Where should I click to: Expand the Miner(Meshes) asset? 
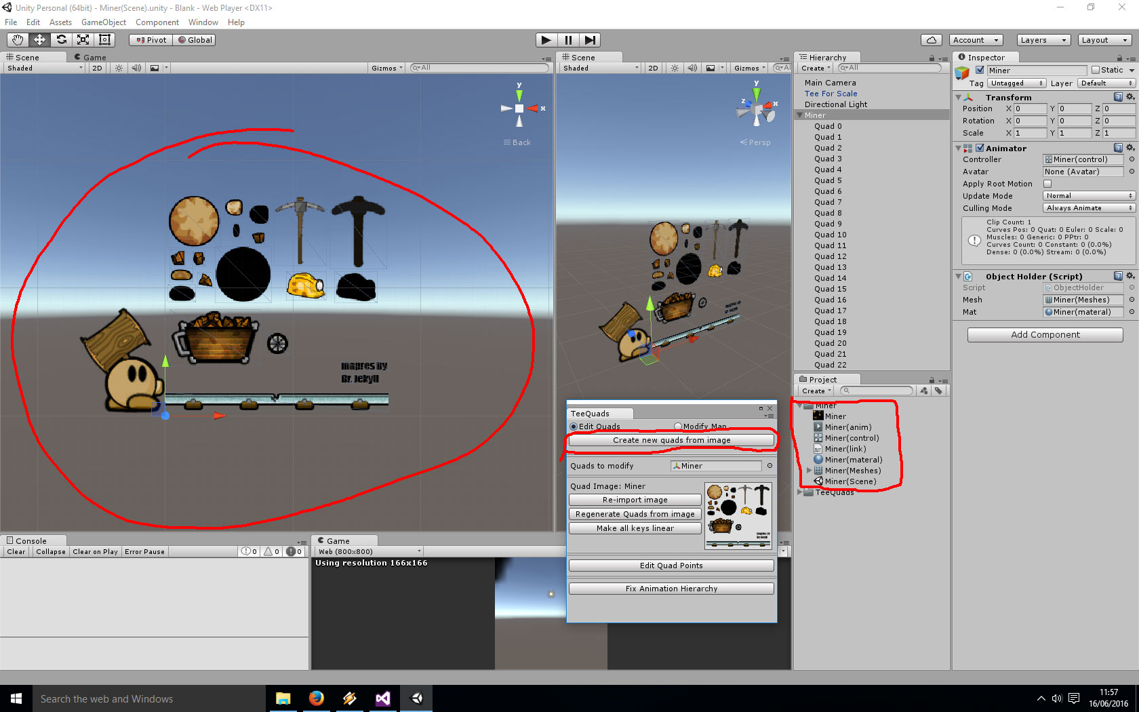tap(809, 471)
